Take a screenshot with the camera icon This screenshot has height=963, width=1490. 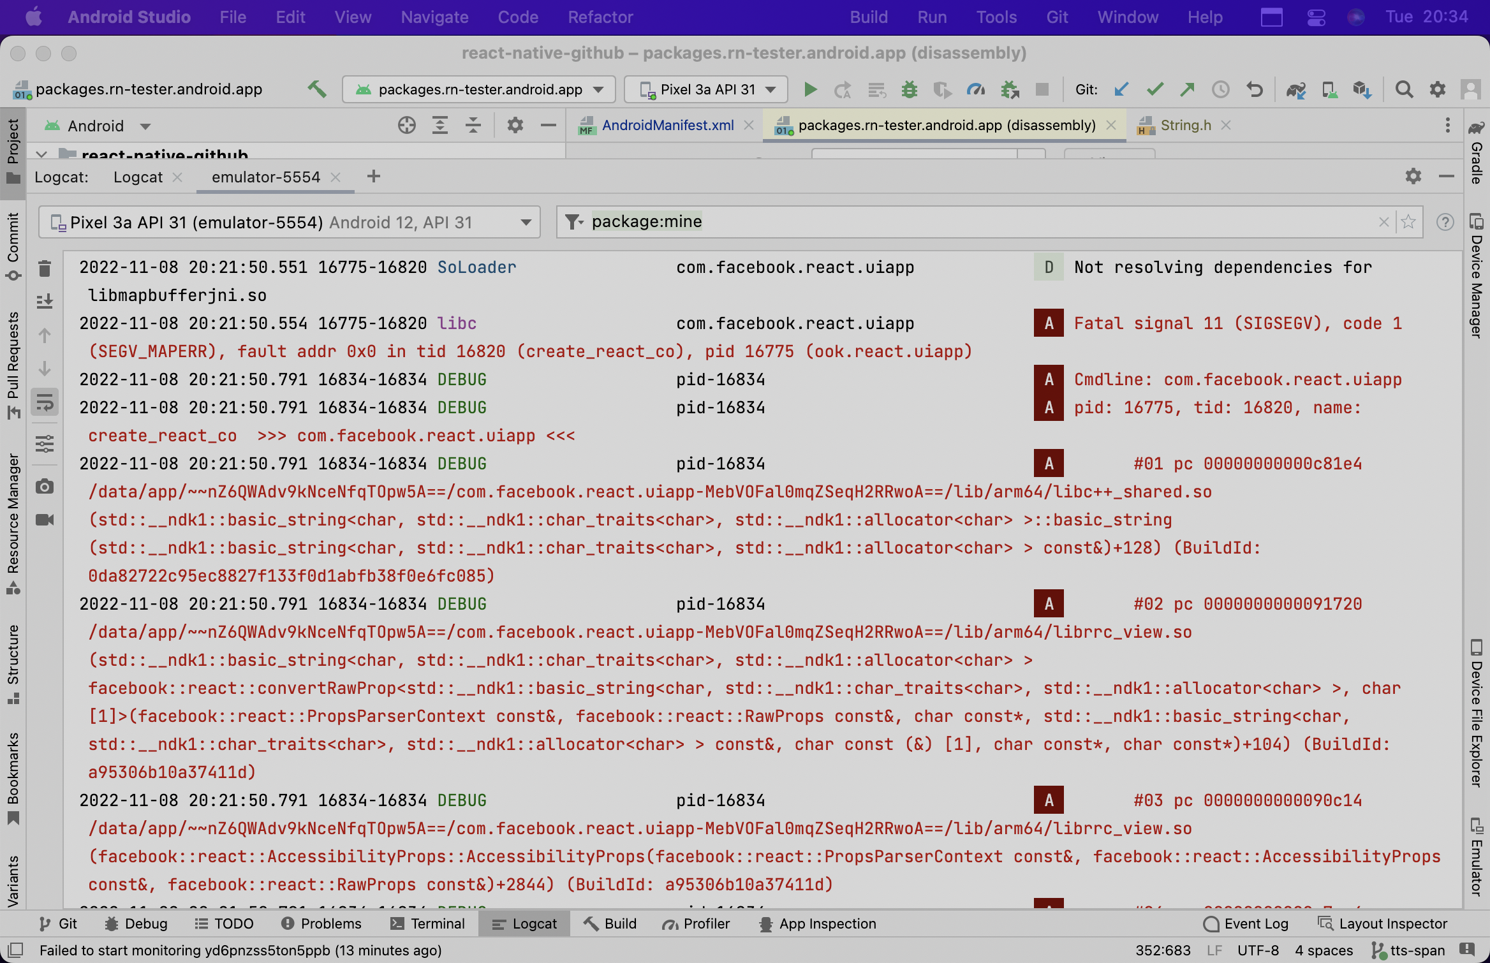tap(45, 487)
